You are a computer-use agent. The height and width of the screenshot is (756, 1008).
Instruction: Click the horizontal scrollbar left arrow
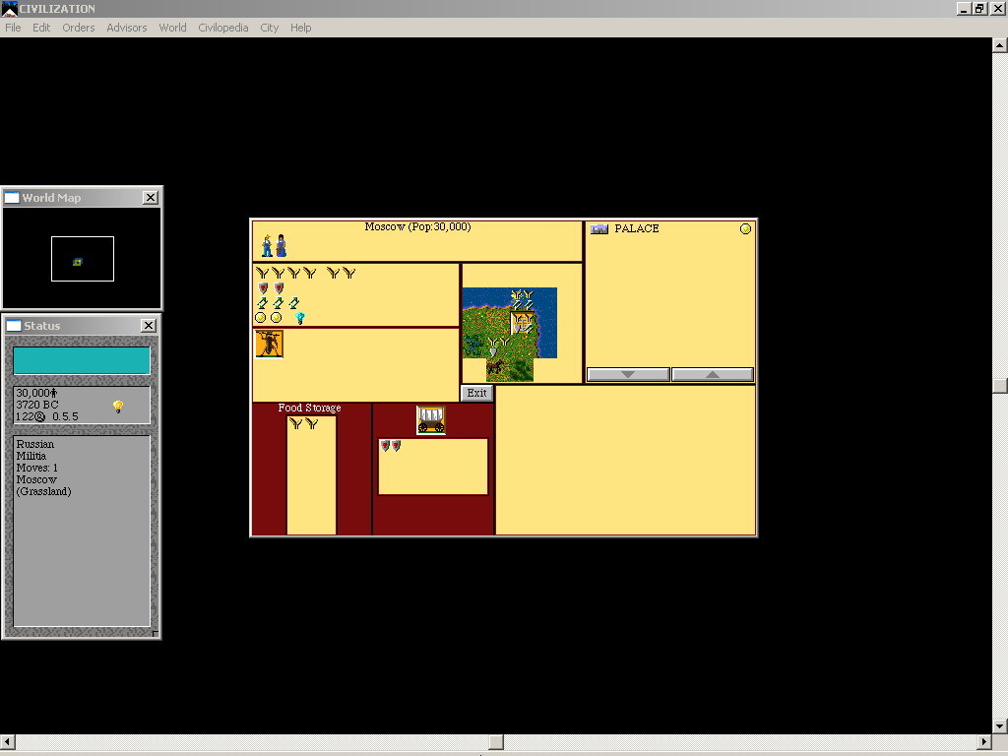[7, 742]
